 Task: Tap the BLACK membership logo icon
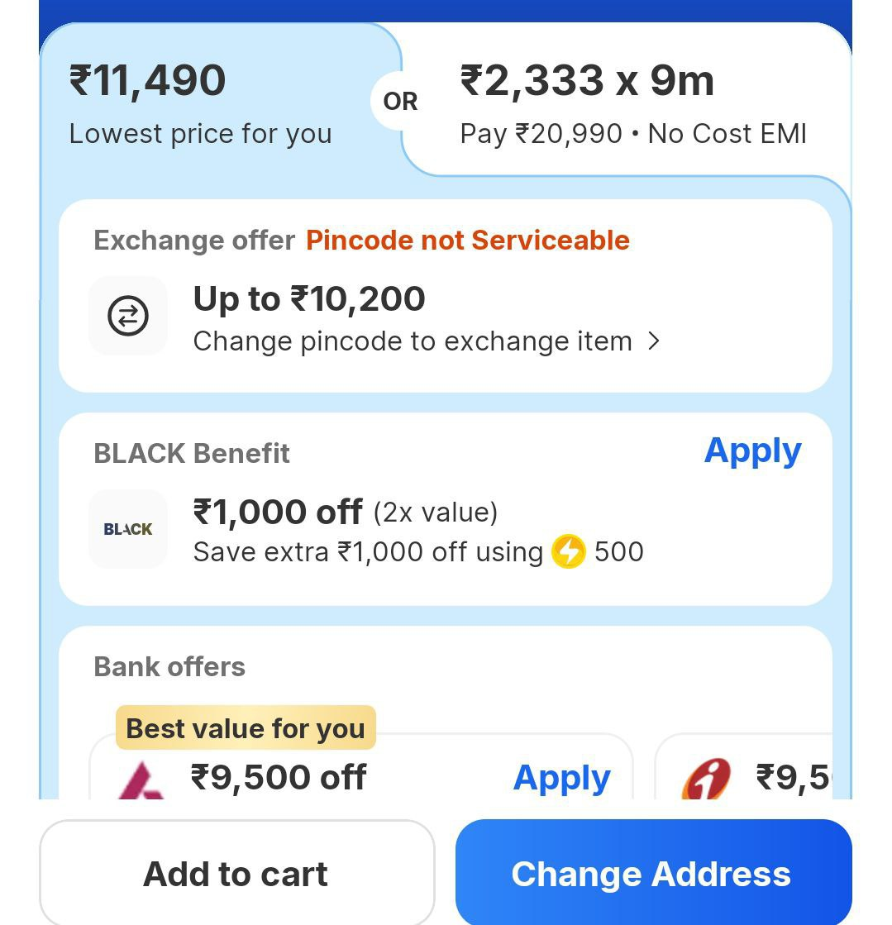(x=128, y=529)
